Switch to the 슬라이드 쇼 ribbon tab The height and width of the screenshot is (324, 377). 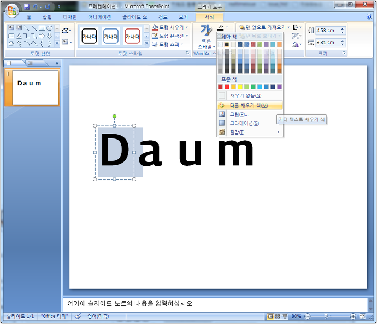click(134, 17)
